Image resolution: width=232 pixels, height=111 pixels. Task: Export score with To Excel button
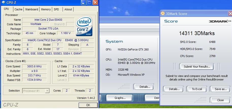click(x=197, y=89)
